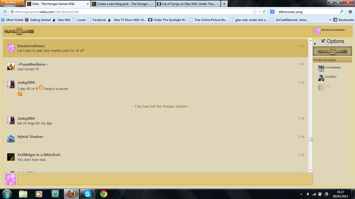The height and width of the screenshot is (199, 355).
Task: Open the Getting Started bookmark
Action: (x=38, y=20)
